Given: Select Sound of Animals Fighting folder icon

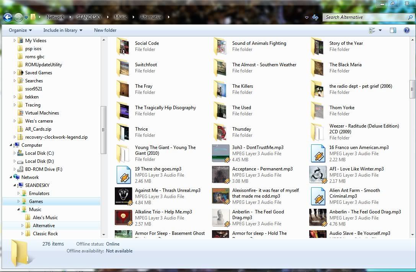Looking at the screenshot, I should [x=220, y=46].
